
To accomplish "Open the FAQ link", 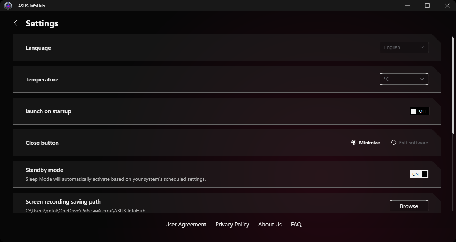I will pos(296,225).
